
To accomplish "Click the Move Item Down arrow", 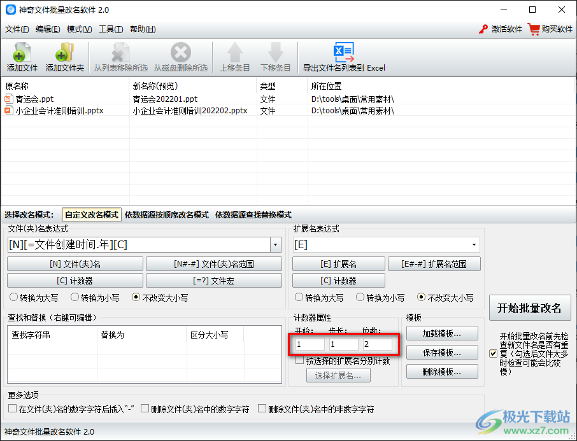I will [276, 53].
